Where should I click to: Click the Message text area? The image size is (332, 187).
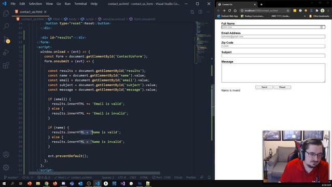pos(273,73)
